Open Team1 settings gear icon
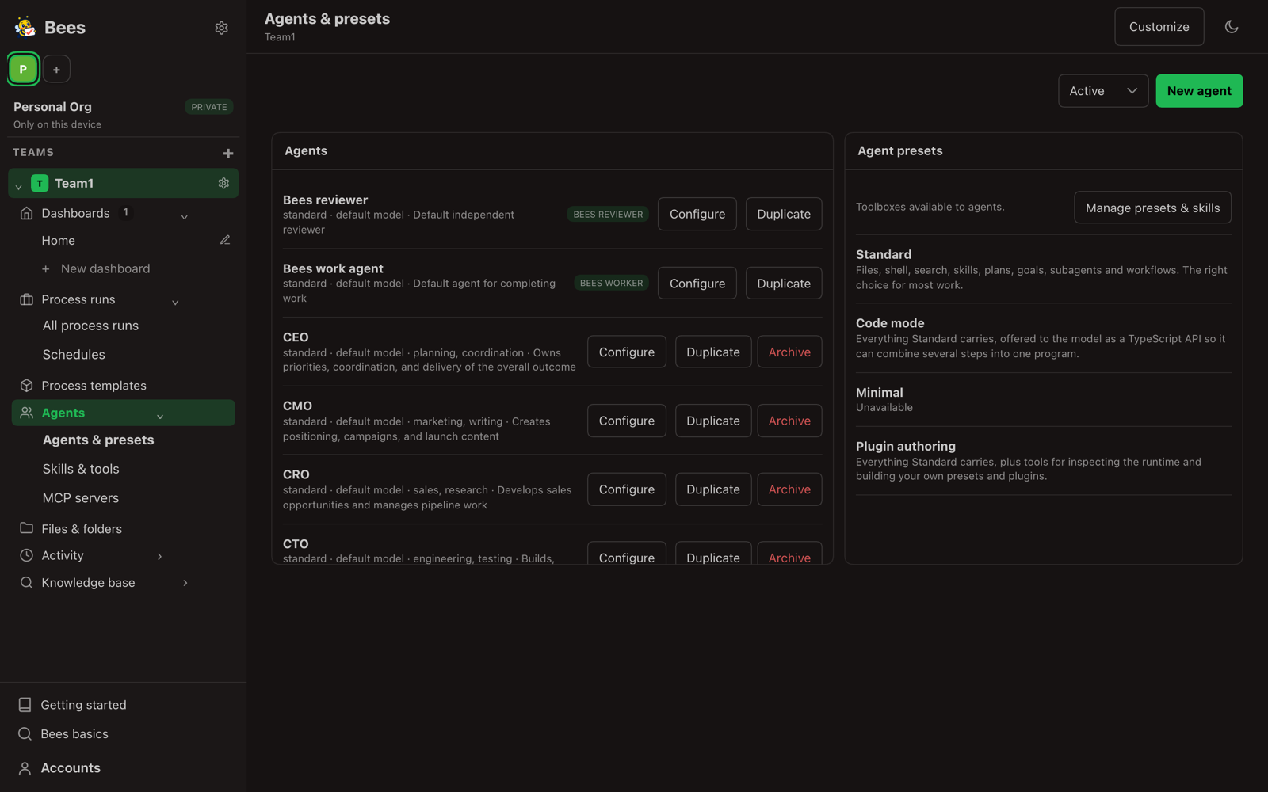1268x792 pixels. 223,183
